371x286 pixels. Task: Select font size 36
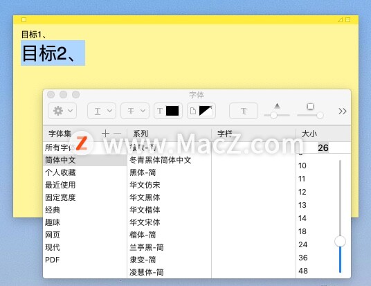tap(303, 258)
